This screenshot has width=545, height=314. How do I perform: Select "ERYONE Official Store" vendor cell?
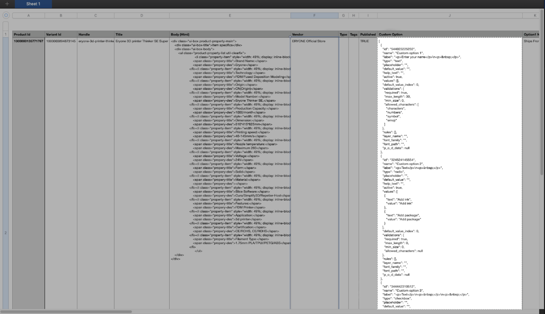(x=314, y=173)
